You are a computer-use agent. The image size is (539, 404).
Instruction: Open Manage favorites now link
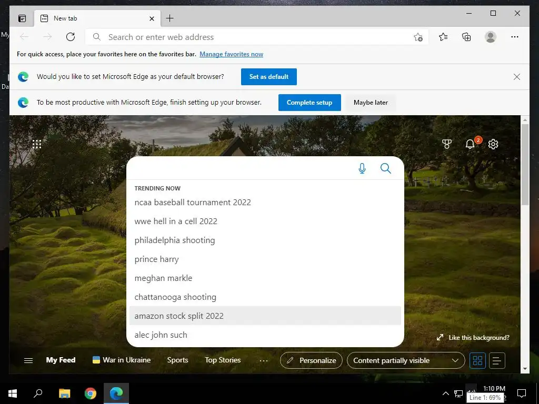232,54
